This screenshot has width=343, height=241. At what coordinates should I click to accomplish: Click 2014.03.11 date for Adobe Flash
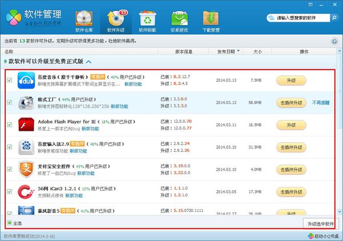tap(226, 124)
